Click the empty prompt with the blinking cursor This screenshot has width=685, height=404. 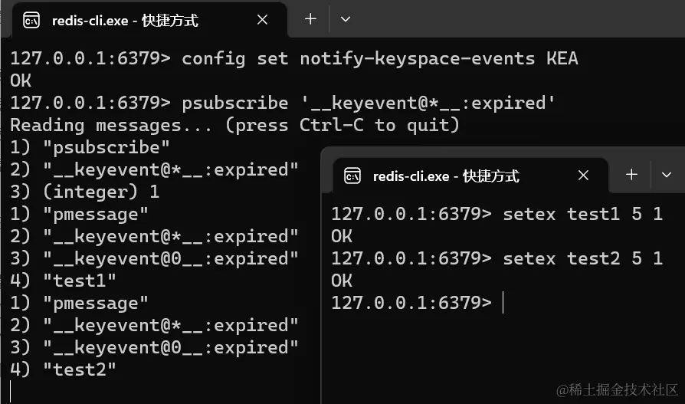pyautogui.click(x=503, y=304)
